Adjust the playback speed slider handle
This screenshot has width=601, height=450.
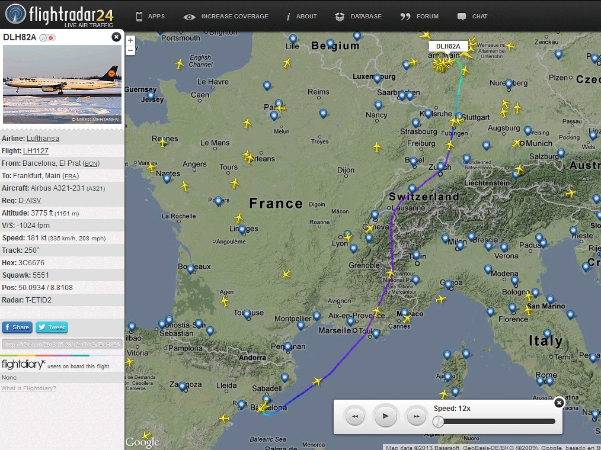pyautogui.click(x=439, y=421)
